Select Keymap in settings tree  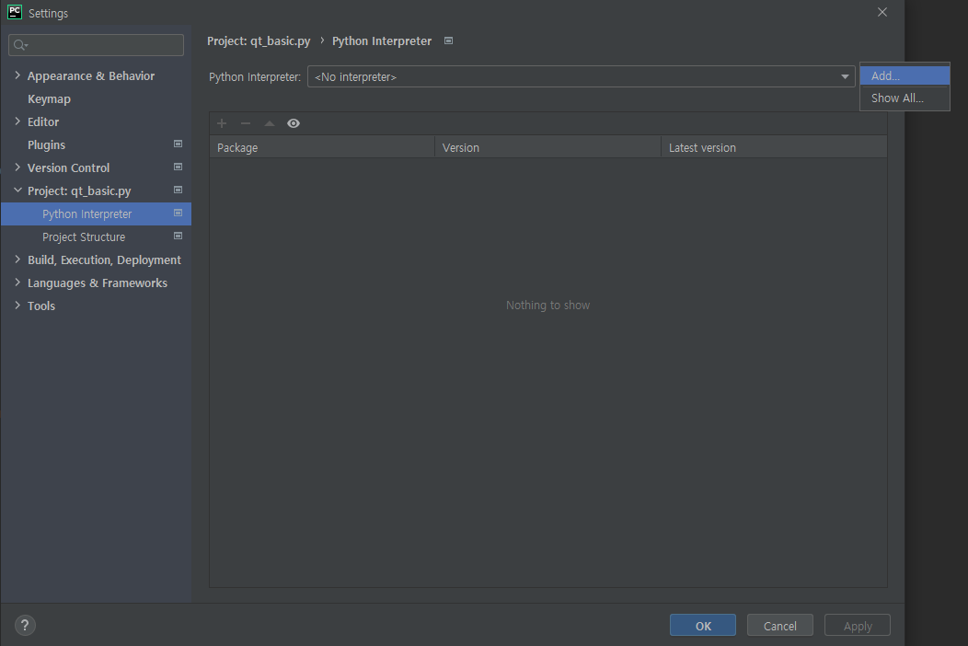[x=49, y=98]
